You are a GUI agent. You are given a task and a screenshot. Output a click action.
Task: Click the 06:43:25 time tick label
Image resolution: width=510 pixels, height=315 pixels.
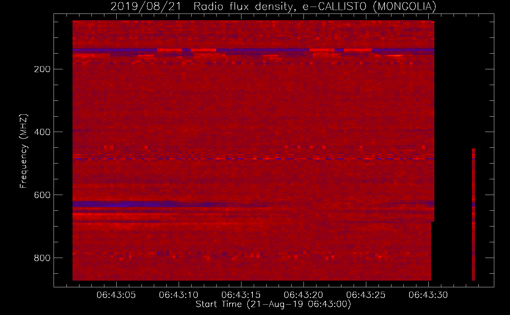366,295
